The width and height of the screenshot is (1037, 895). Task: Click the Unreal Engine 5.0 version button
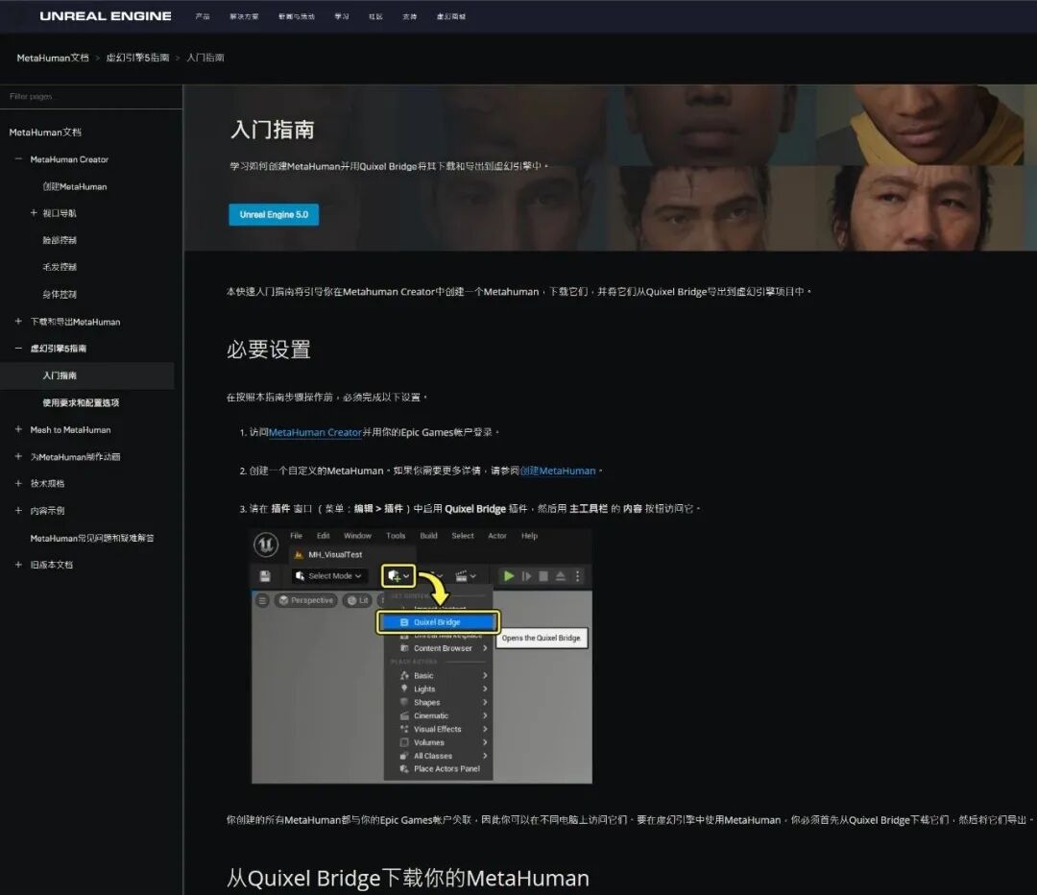(x=274, y=214)
